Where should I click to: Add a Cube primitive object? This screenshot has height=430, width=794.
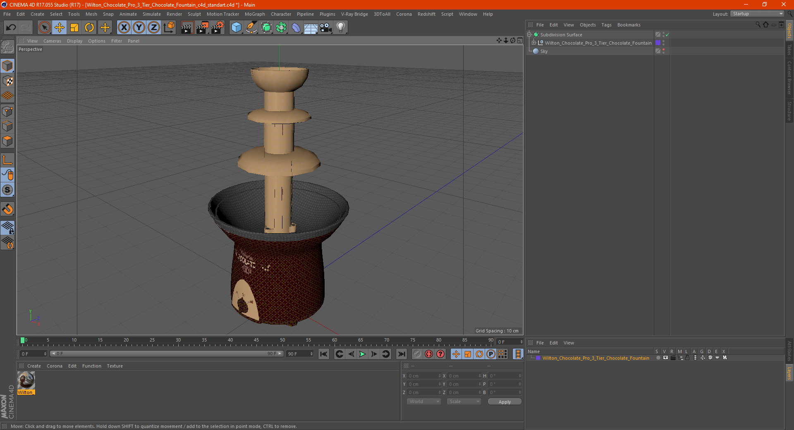pos(236,28)
